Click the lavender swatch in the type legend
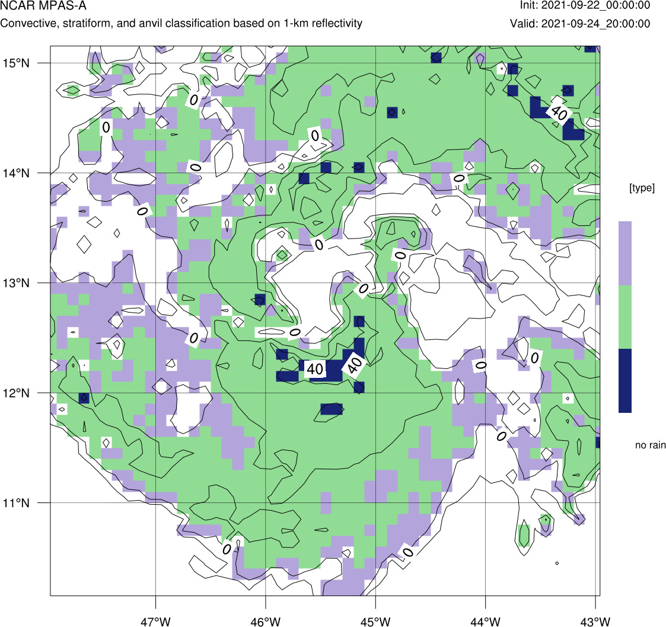 (625, 253)
